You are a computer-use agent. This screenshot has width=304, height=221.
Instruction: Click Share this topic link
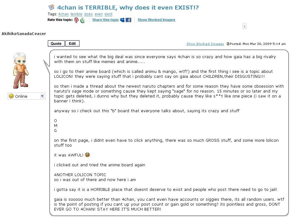105,20
